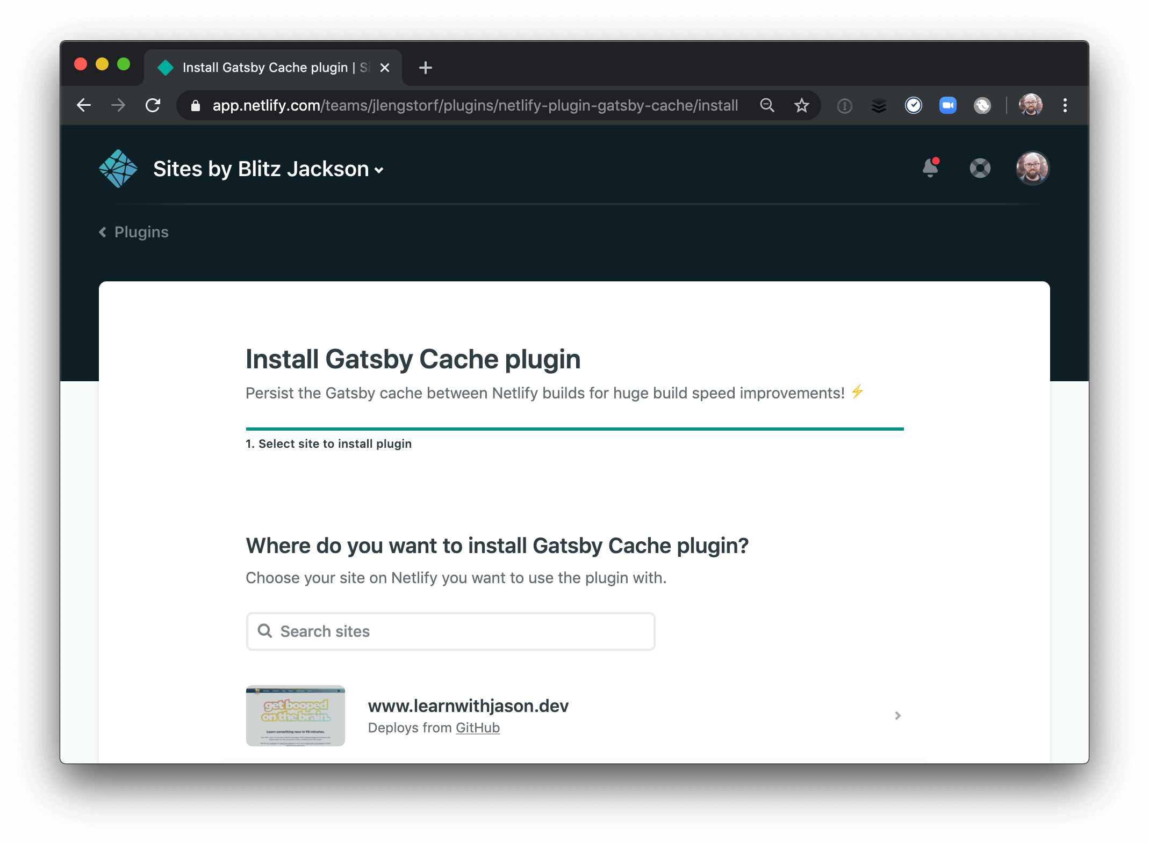The height and width of the screenshot is (843, 1149).
Task: Click chevron arrow for www.learnwithjason.dev site
Action: coord(897,716)
